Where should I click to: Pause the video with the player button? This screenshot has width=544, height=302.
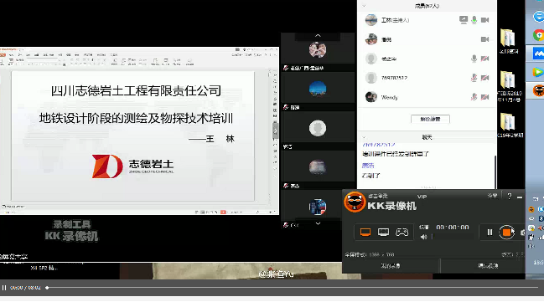(4, 288)
